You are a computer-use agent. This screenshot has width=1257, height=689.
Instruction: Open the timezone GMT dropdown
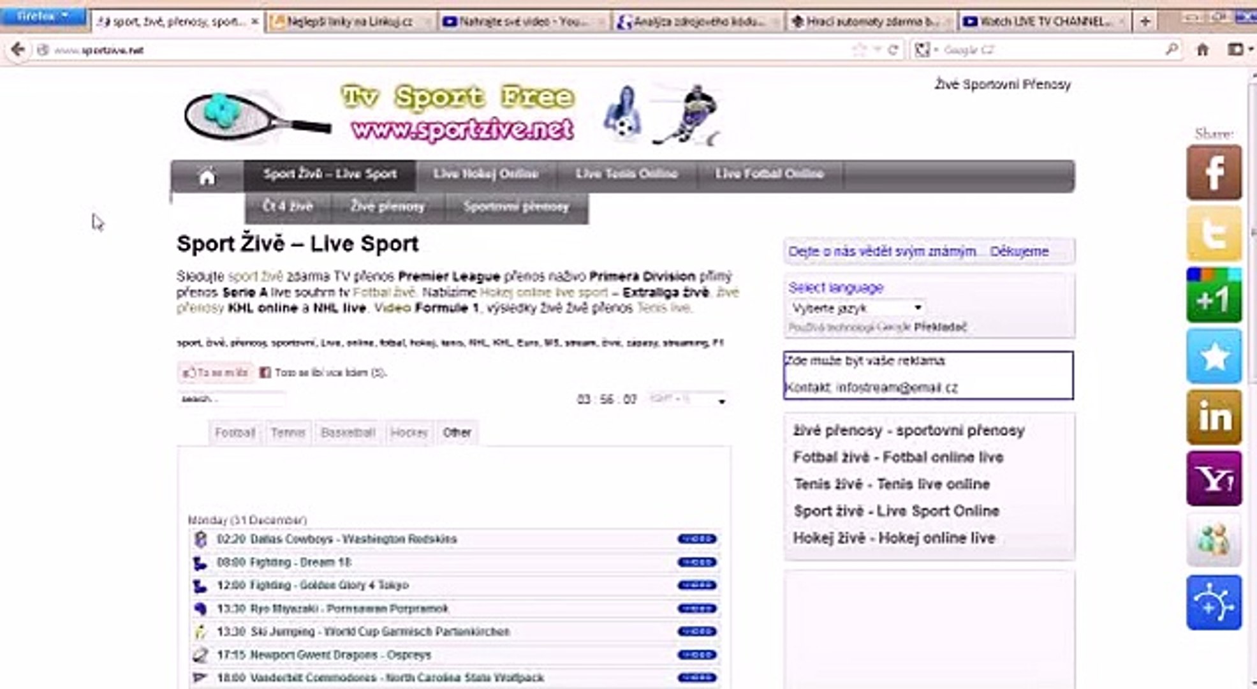coord(687,399)
